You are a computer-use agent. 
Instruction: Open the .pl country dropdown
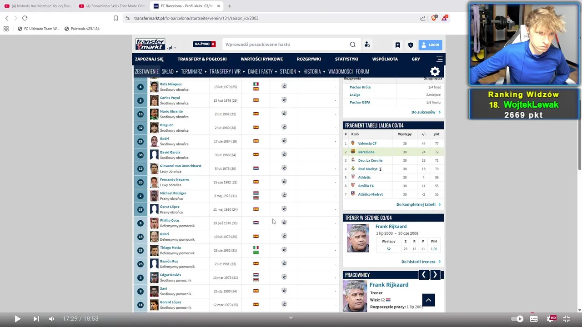[x=171, y=48]
